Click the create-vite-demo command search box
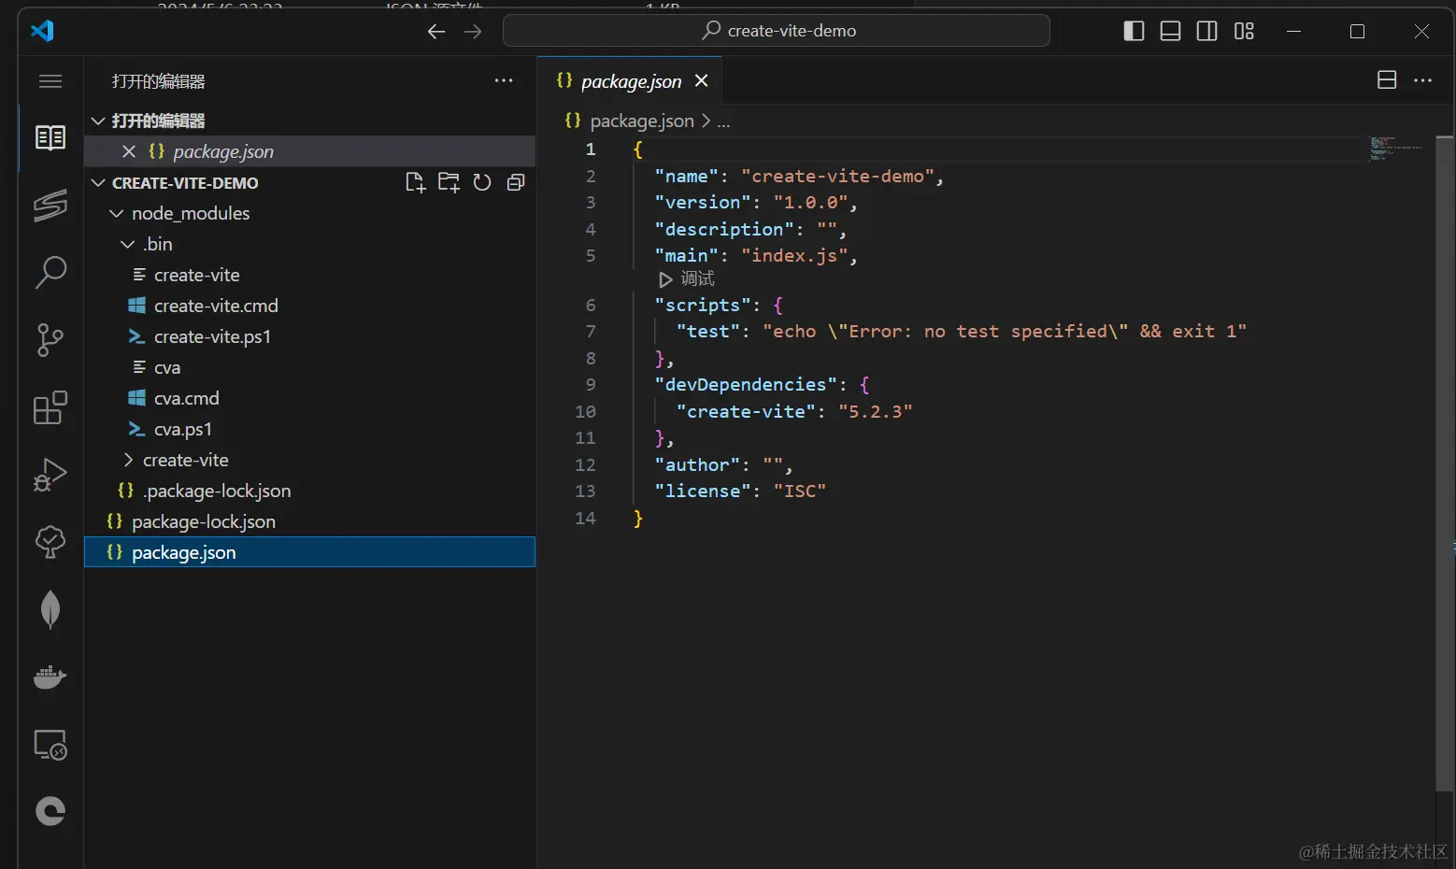 pyautogui.click(x=776, y=31)
